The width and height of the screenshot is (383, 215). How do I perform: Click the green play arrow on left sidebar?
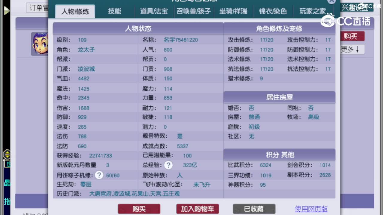coord(6,11)
